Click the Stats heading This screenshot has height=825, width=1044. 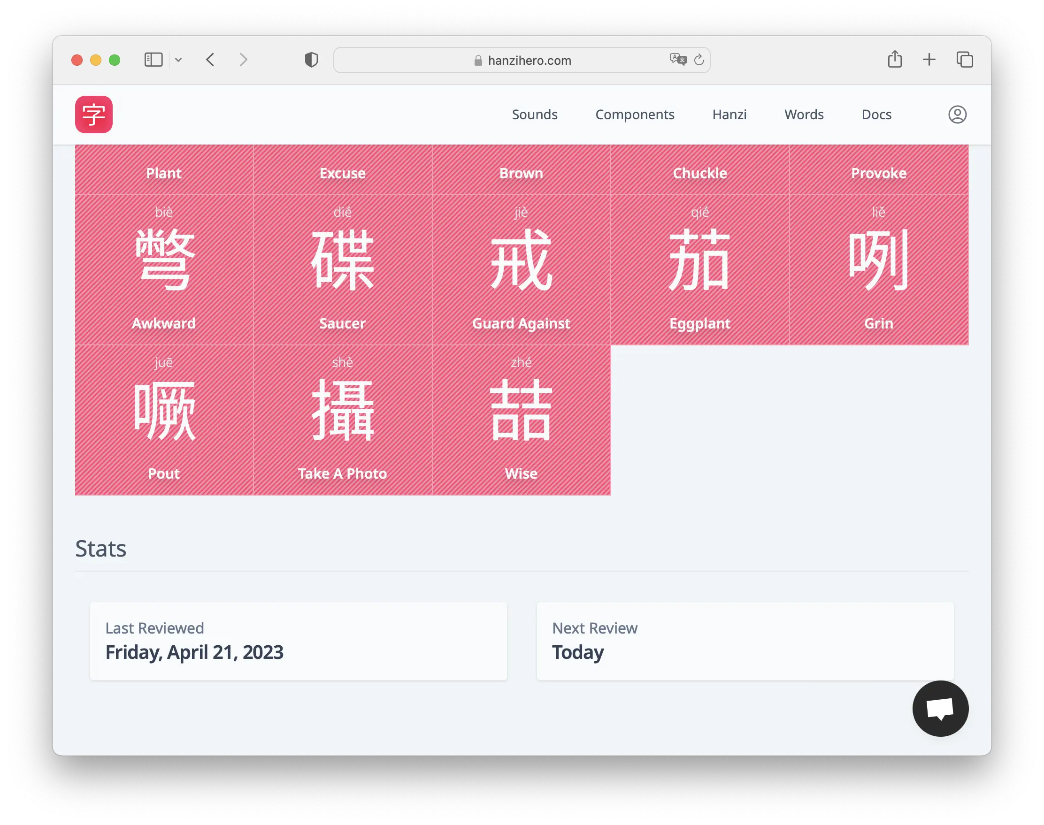click(x=100, y=548)
